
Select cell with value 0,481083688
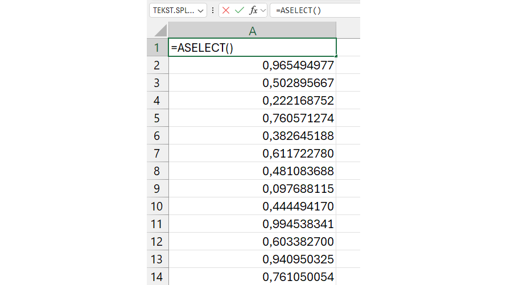tap(252, 171)
